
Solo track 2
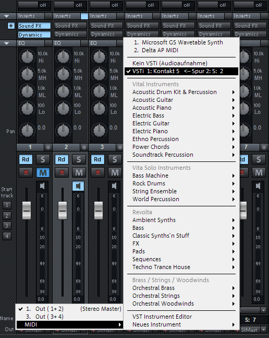[79, 159]
